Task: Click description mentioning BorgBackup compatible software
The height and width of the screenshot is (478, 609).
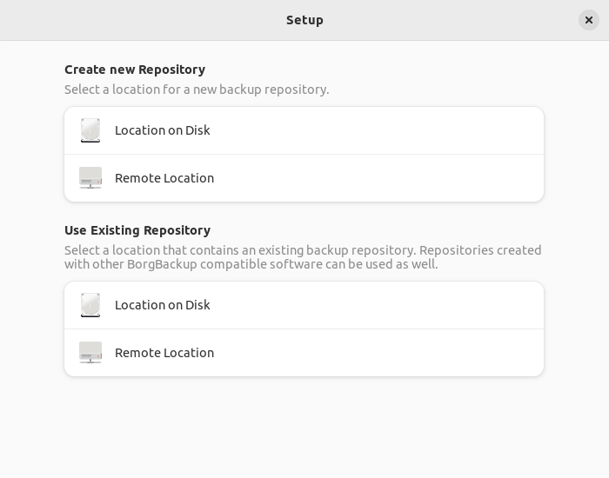Action: 303,257
